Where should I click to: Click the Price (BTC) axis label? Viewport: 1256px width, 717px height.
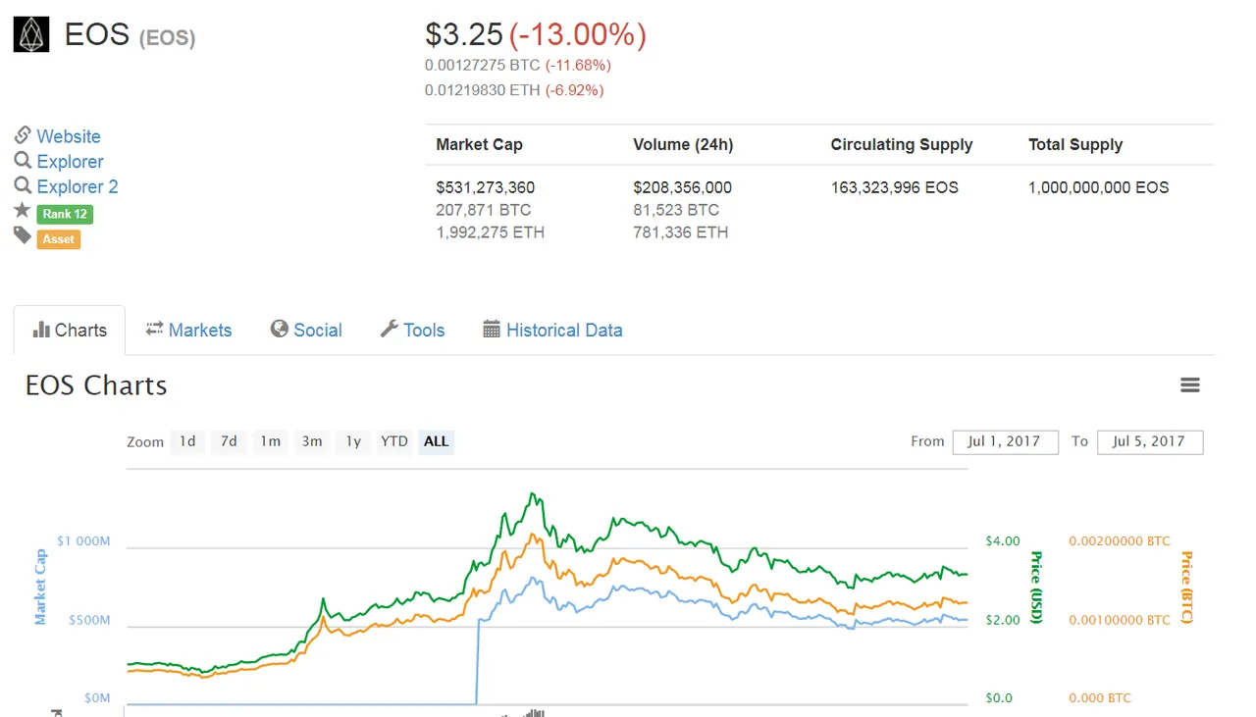(x=1185, y=588)
